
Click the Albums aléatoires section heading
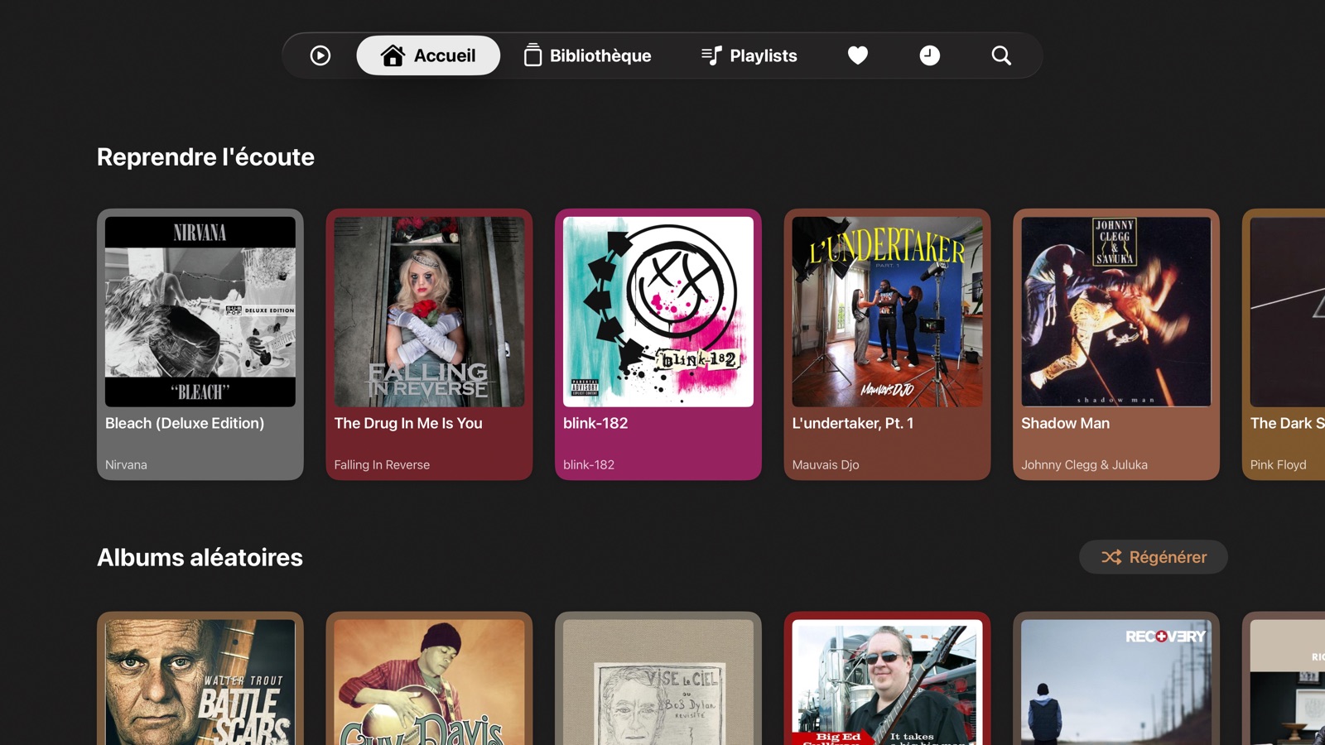[200, 557]
